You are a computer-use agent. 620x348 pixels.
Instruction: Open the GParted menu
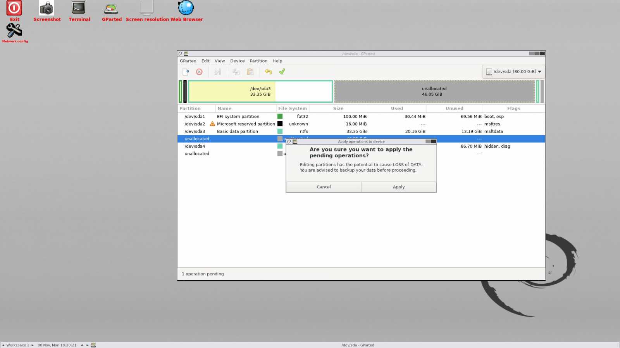[x=188, y=61]
